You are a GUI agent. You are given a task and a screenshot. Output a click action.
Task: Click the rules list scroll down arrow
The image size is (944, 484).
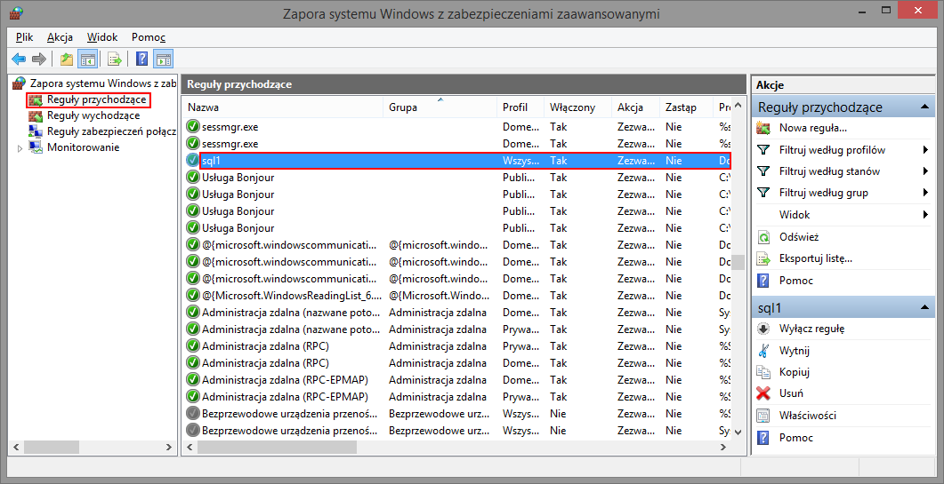(x=738, y=432)
